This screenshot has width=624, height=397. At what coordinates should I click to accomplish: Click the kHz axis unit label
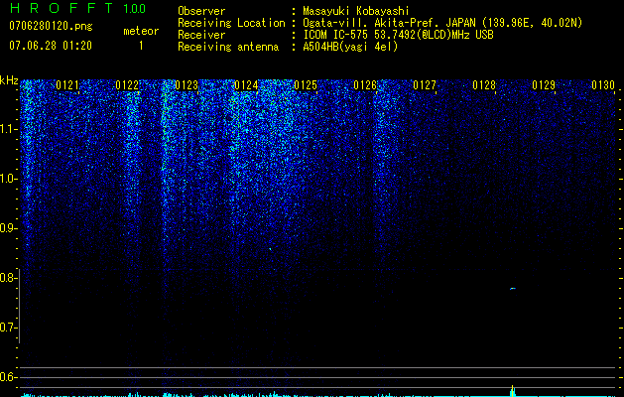(9, 80)
